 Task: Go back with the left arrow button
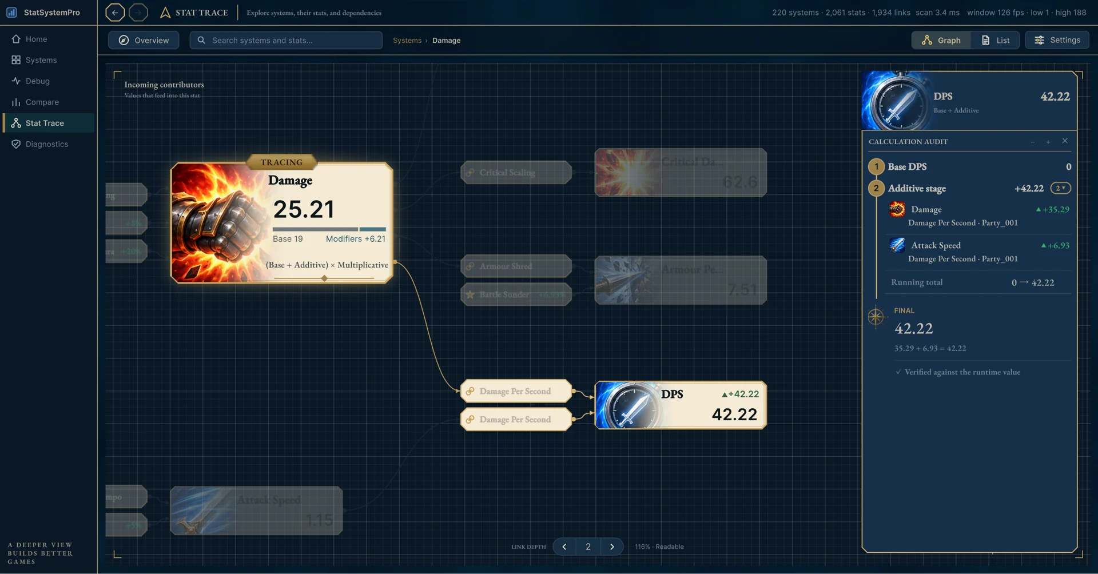coord(115,12)
